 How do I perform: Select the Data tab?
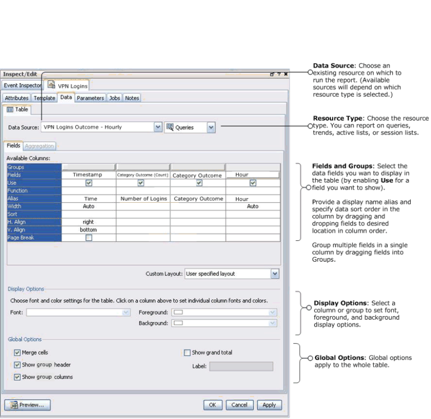[66, 97]
